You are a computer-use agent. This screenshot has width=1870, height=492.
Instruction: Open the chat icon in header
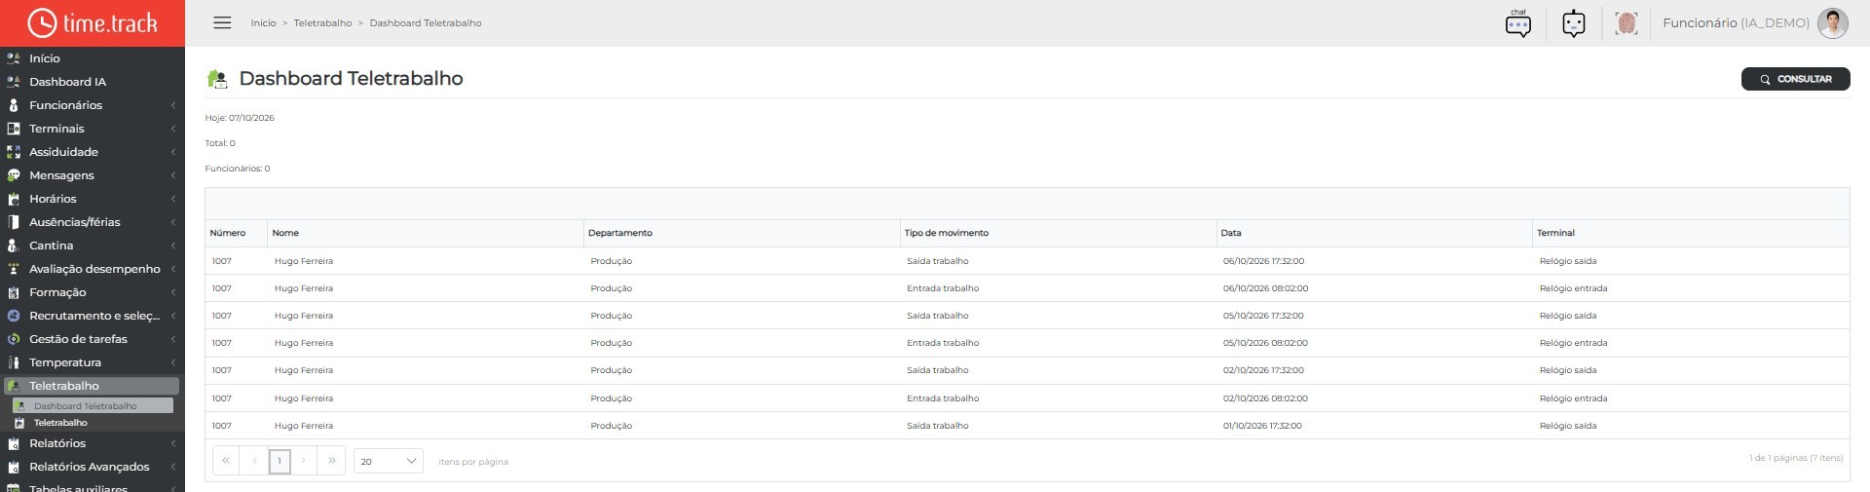(x=1518, y=23)
